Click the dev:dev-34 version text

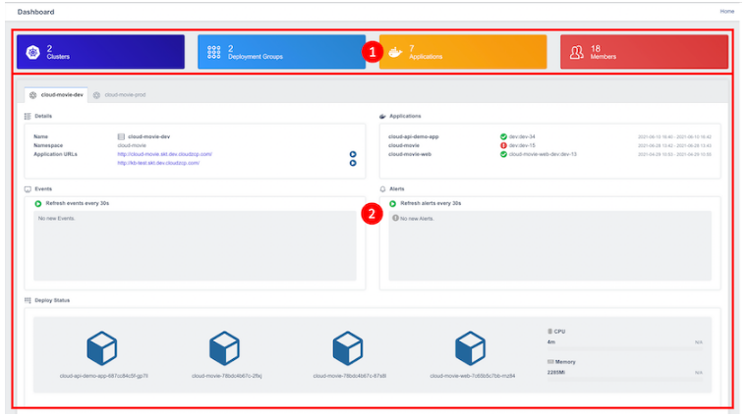(x=522, y=136)
